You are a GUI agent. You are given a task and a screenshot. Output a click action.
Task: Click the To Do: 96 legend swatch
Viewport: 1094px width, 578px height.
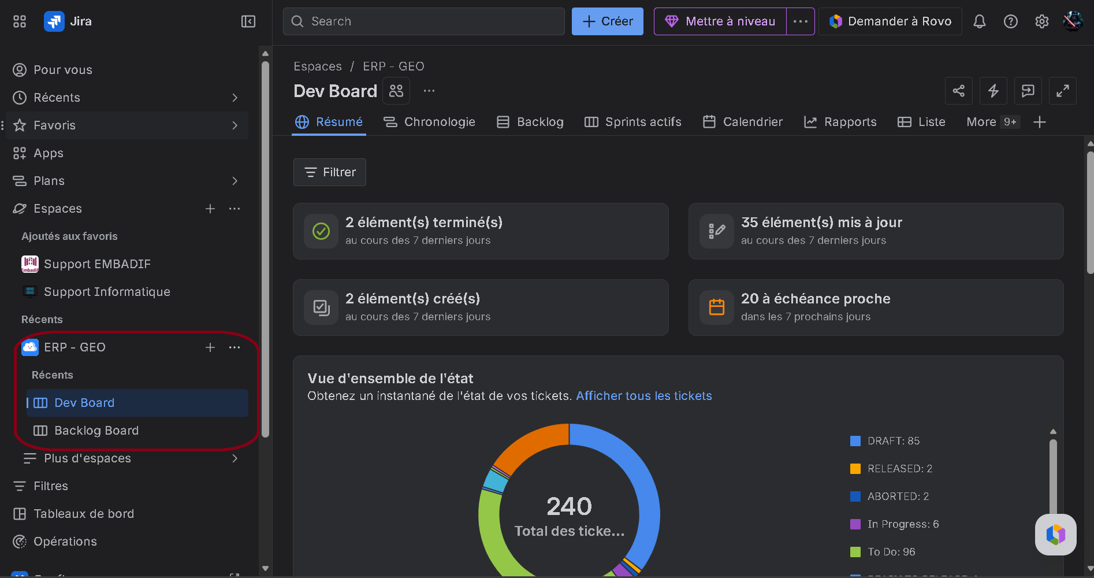coord(855,552)
